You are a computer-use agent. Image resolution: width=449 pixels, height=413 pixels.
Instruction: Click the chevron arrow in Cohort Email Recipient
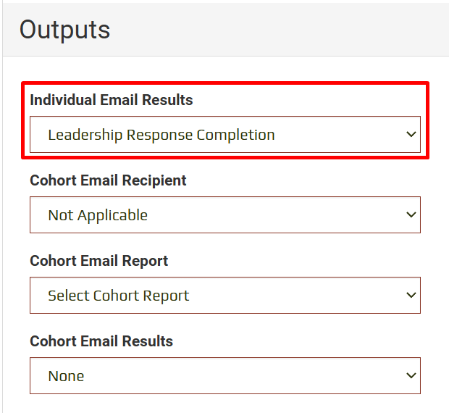411,215
